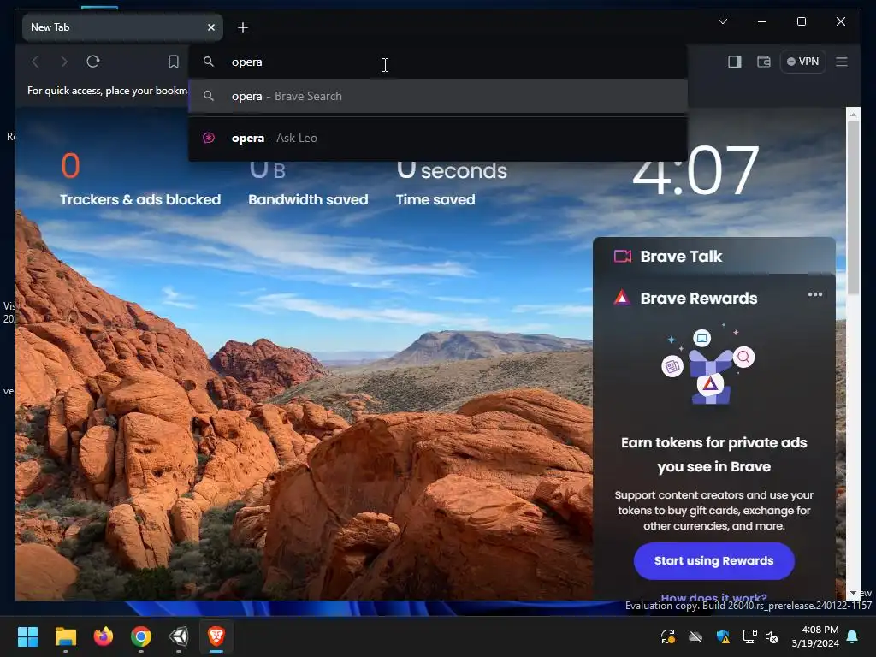This screenshot has width=876, height=657.
Task: Click the network display tray icon
Action: click(749, 636)
